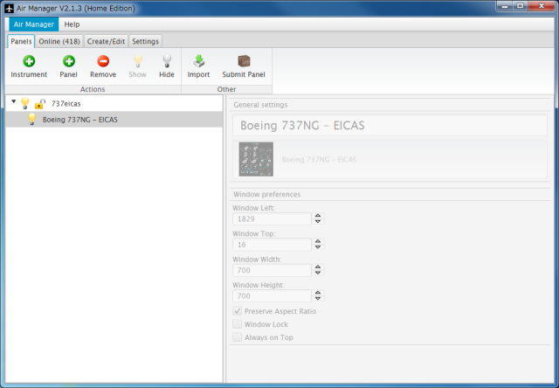Select Boeing 737NG – EICAS tree row
Screen dimensions: 559x388
[114, 120]
